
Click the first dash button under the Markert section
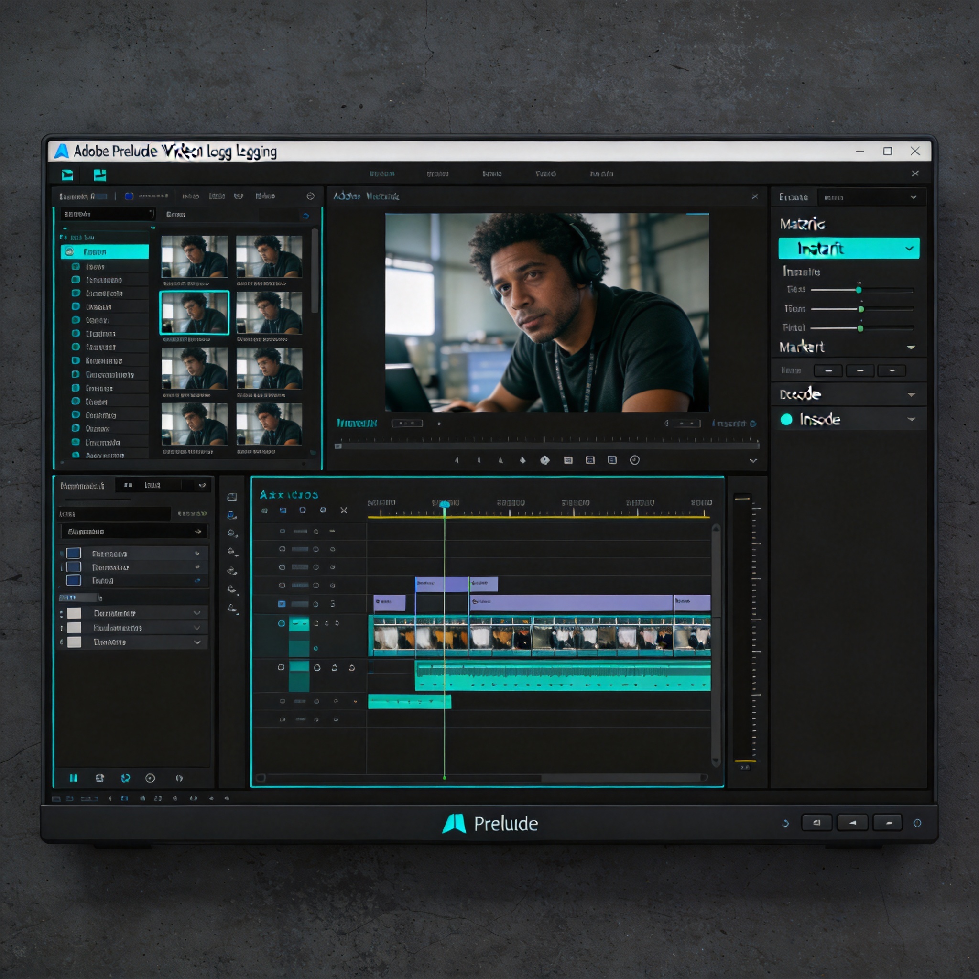828,371
